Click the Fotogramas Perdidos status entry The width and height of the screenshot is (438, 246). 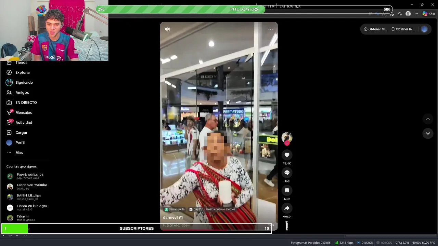pos(311,243)
